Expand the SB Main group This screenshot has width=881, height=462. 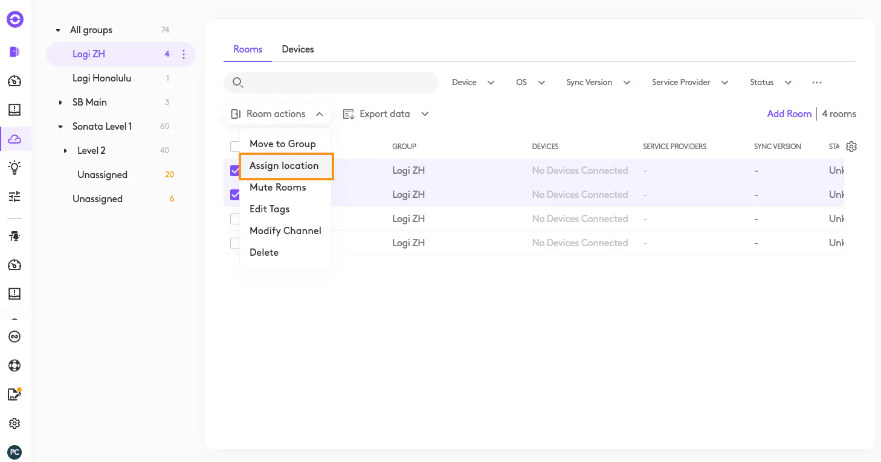coord(60,103)
